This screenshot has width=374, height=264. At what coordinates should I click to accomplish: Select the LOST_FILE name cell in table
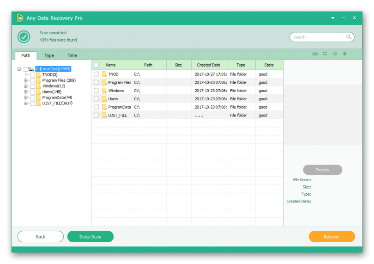point(118,116)
